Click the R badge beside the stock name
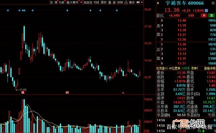The width and height of the screenshot is (216, 133). [158, 3]
